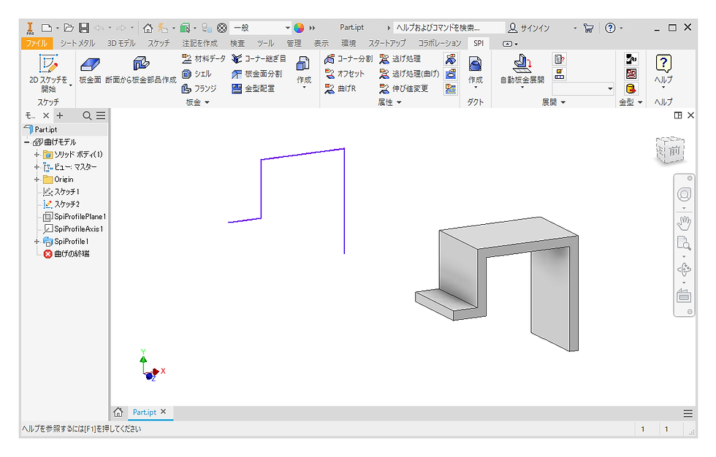This screenshot has width=716, height=457.
Task: Expand ソリッド ボディ(1) node
Action: (37, 155)
